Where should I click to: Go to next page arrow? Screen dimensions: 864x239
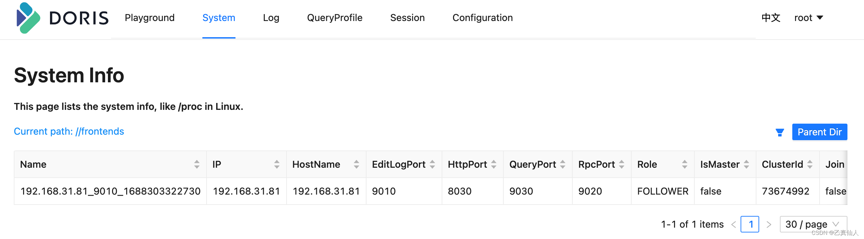[768, 225]
